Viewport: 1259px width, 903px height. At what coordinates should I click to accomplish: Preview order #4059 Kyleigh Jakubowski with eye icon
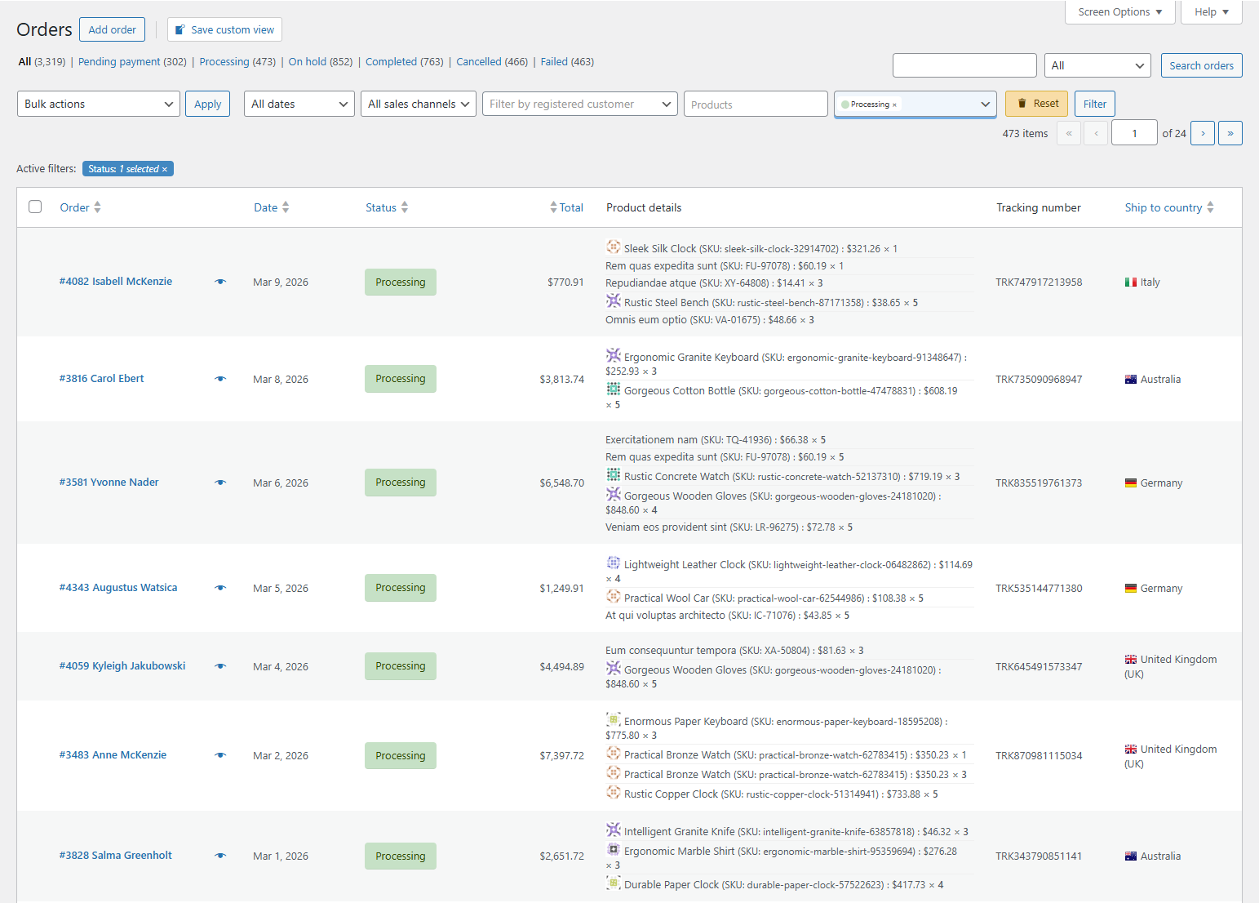coord(220,666)
